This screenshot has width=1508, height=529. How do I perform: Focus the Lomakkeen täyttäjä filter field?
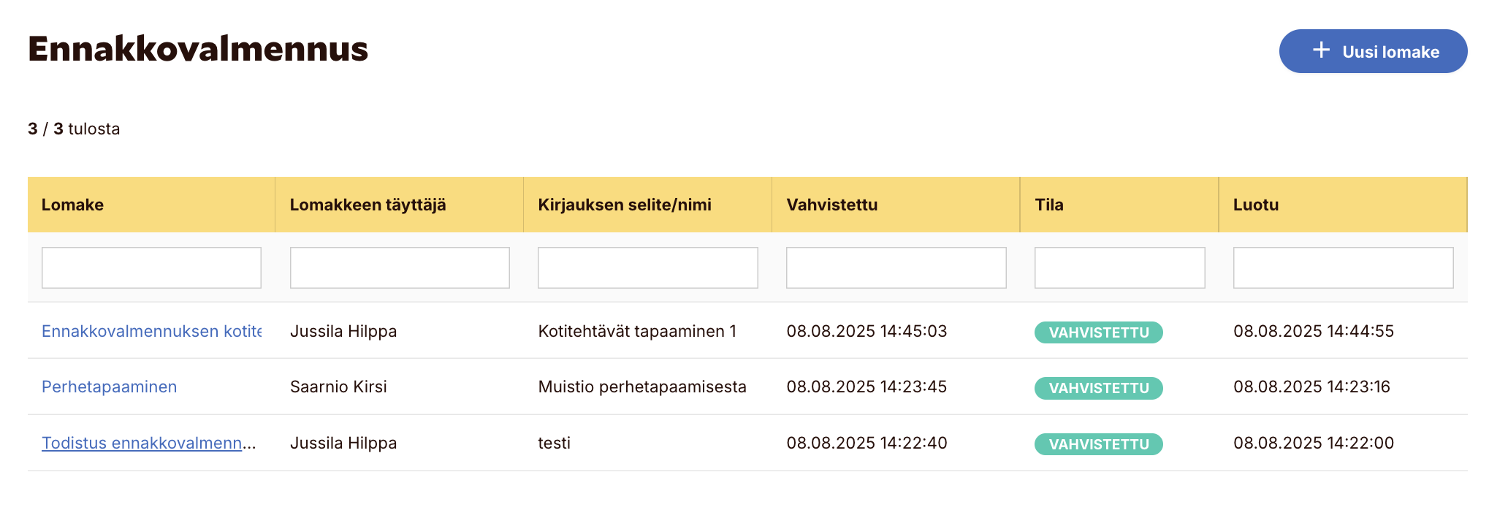pos(400,267)
